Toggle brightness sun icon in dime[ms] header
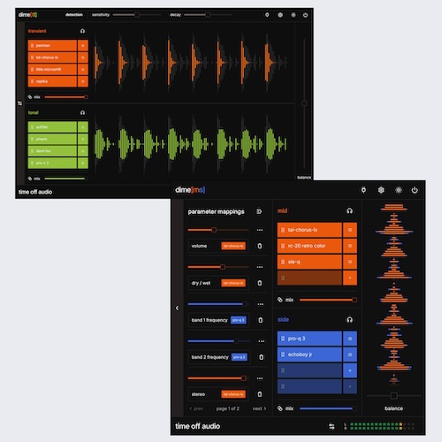The width and height of the screenshot is (442, 442). point(399,190)
